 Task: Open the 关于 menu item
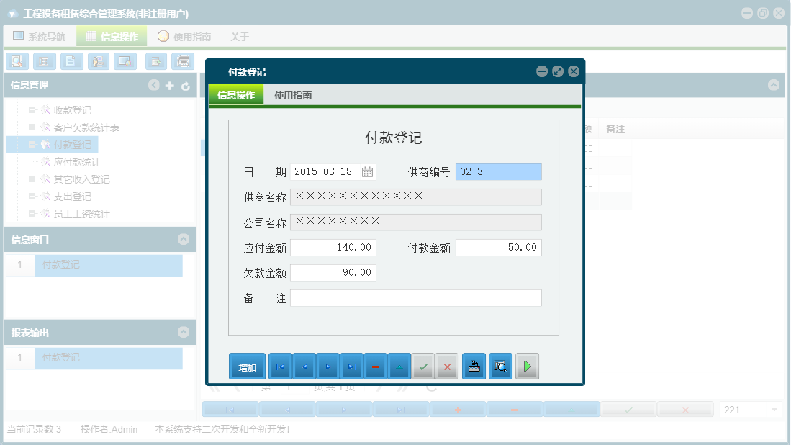(238, 36)
